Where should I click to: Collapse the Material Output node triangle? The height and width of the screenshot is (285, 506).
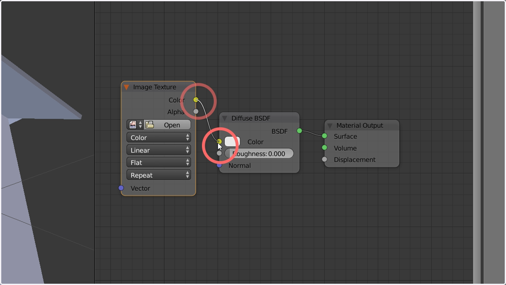pos(330,125)
